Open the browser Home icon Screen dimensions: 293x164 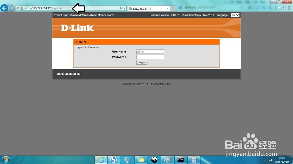(279, 8)
